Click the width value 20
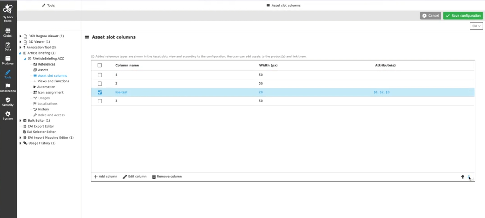Screen dimensions: 485x218 261,92
